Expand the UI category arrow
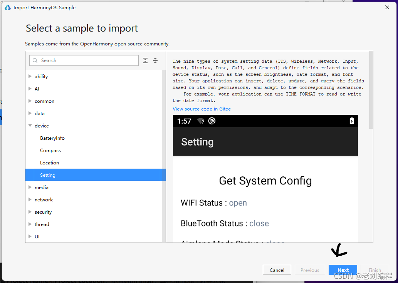This screenshot has height=283, width=398. 30,236
